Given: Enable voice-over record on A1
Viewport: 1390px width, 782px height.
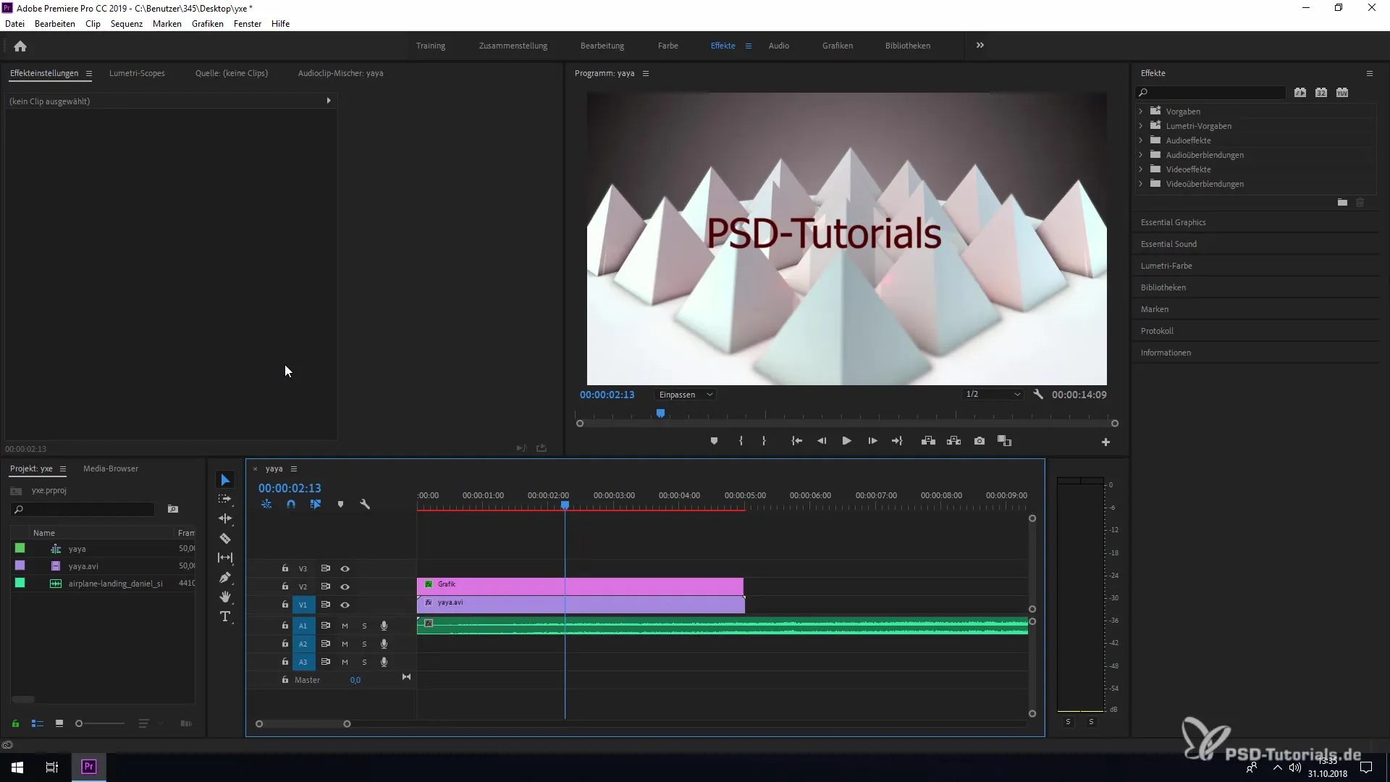Looking at the screenshot, I should pyautogui.click(x=384, y=626).
